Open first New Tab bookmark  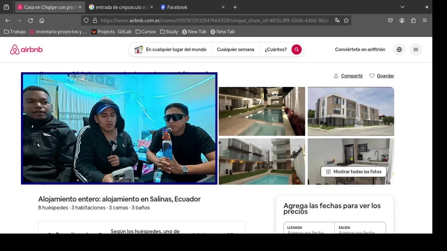click(194, 32)
